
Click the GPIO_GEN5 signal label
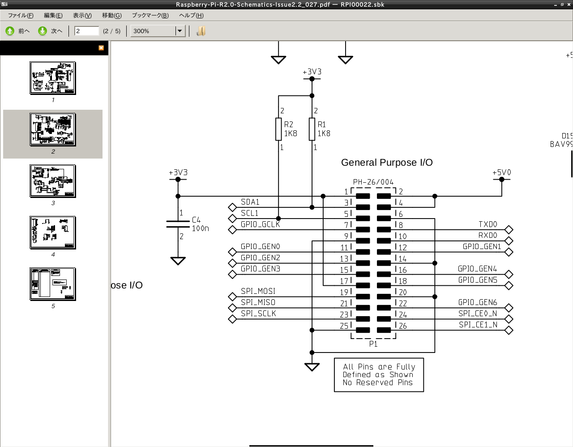coord(478,280)
